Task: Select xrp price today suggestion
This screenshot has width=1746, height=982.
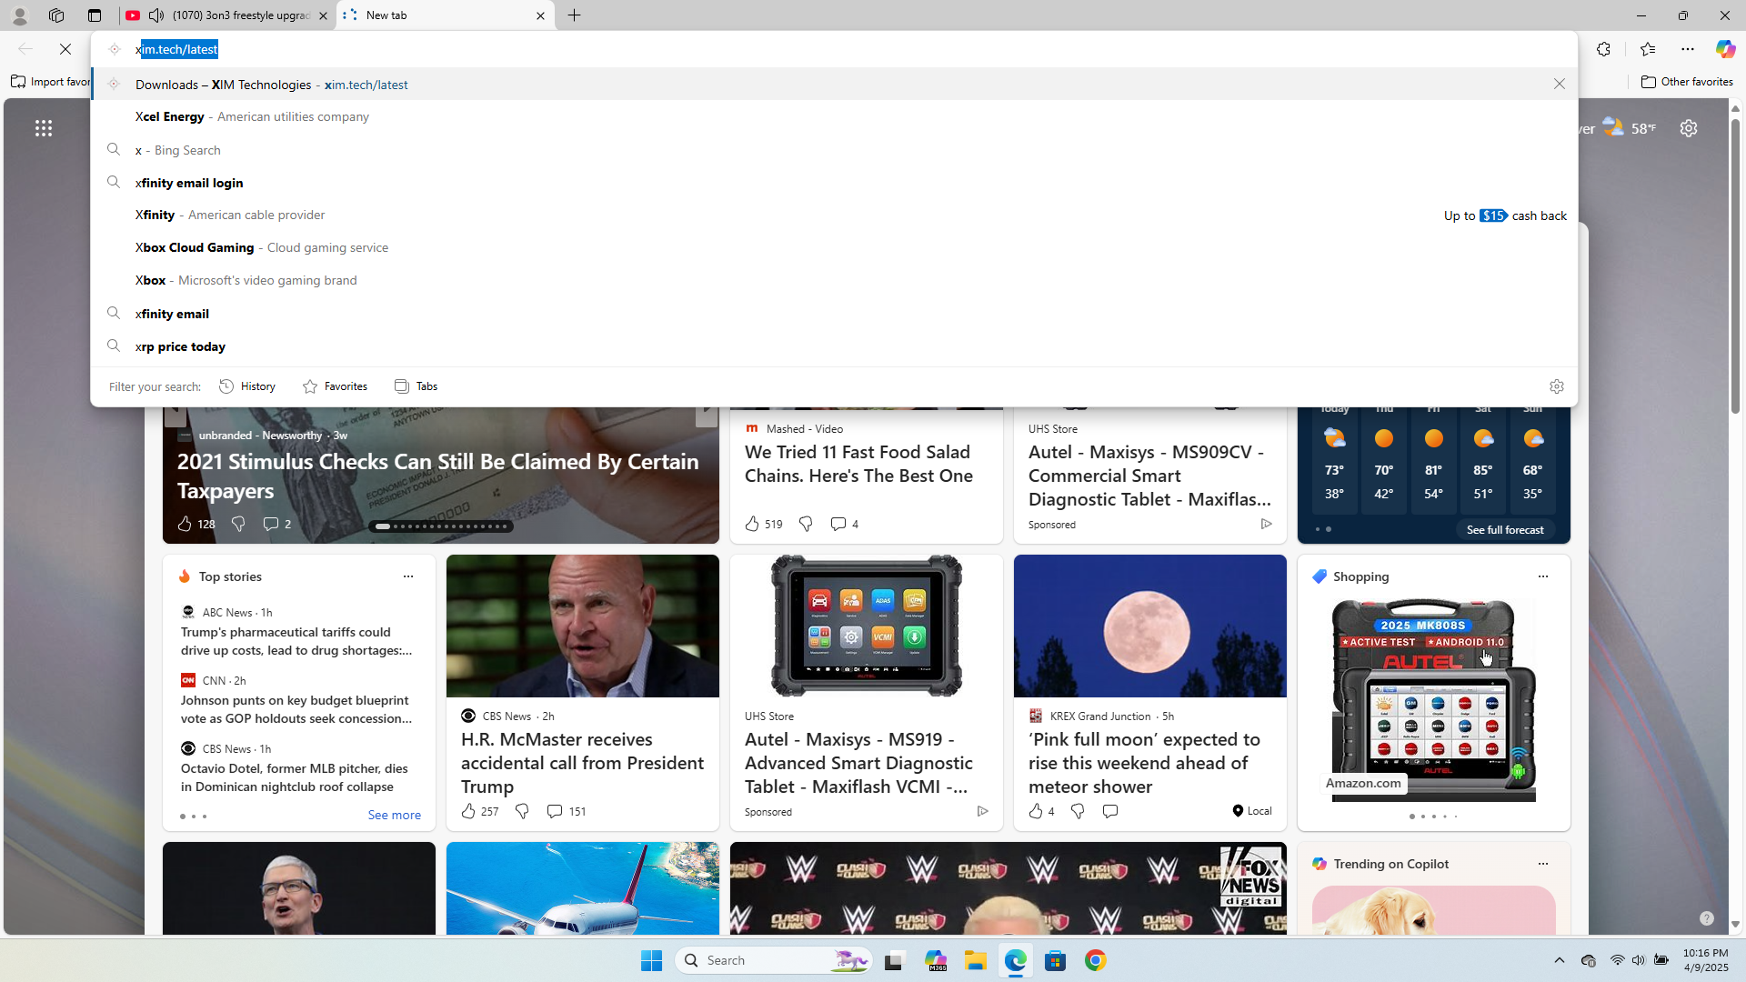Action: click(834, 346)
